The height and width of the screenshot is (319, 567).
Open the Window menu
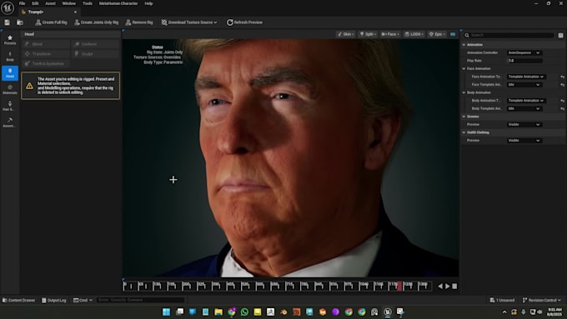click(x=68, y=3)
